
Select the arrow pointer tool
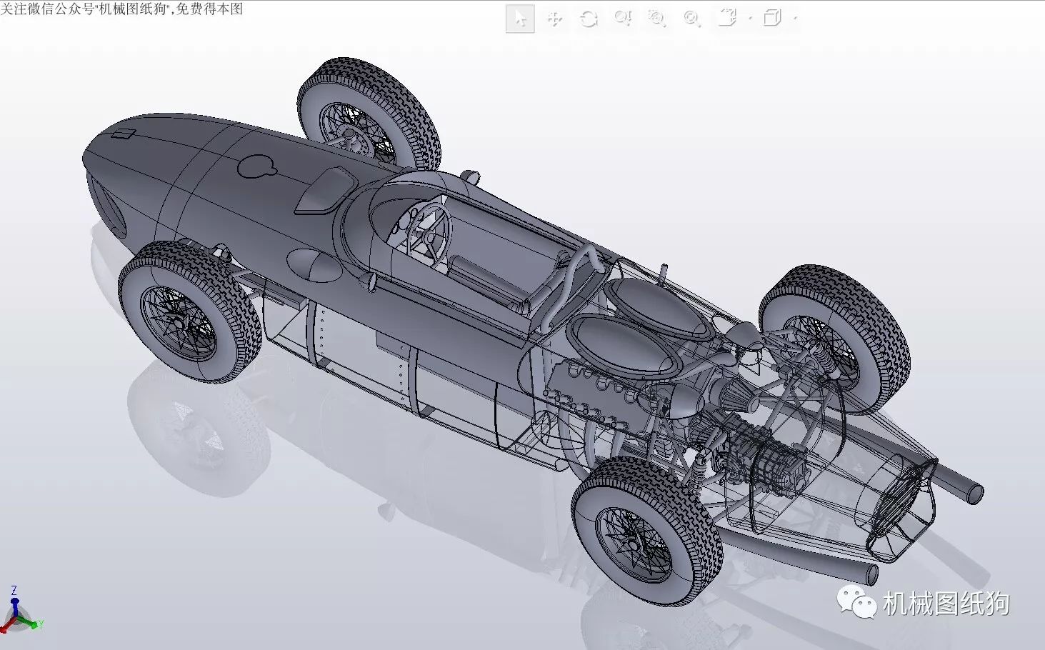tap(520, 19)
